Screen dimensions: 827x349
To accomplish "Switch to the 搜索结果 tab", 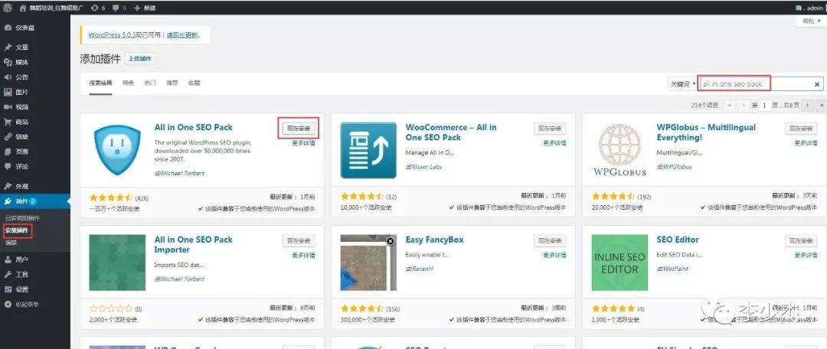I will (x=100, y=83).
